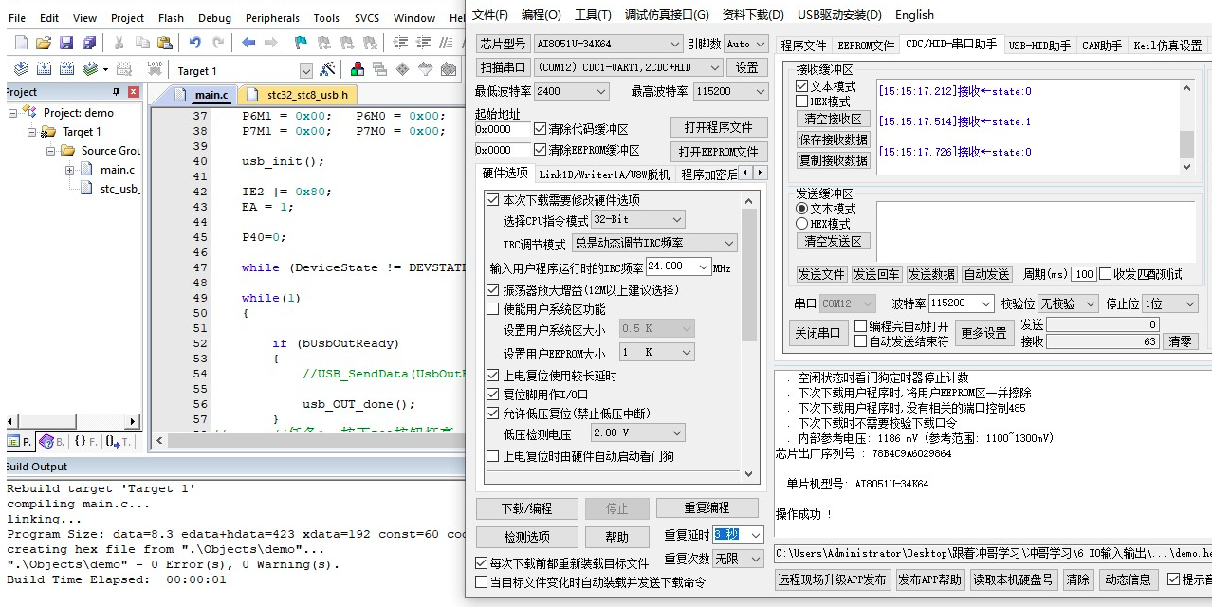Click the Rebuild all target files icon
Viewport: 1212px width, 607px height.
point(66,69)
